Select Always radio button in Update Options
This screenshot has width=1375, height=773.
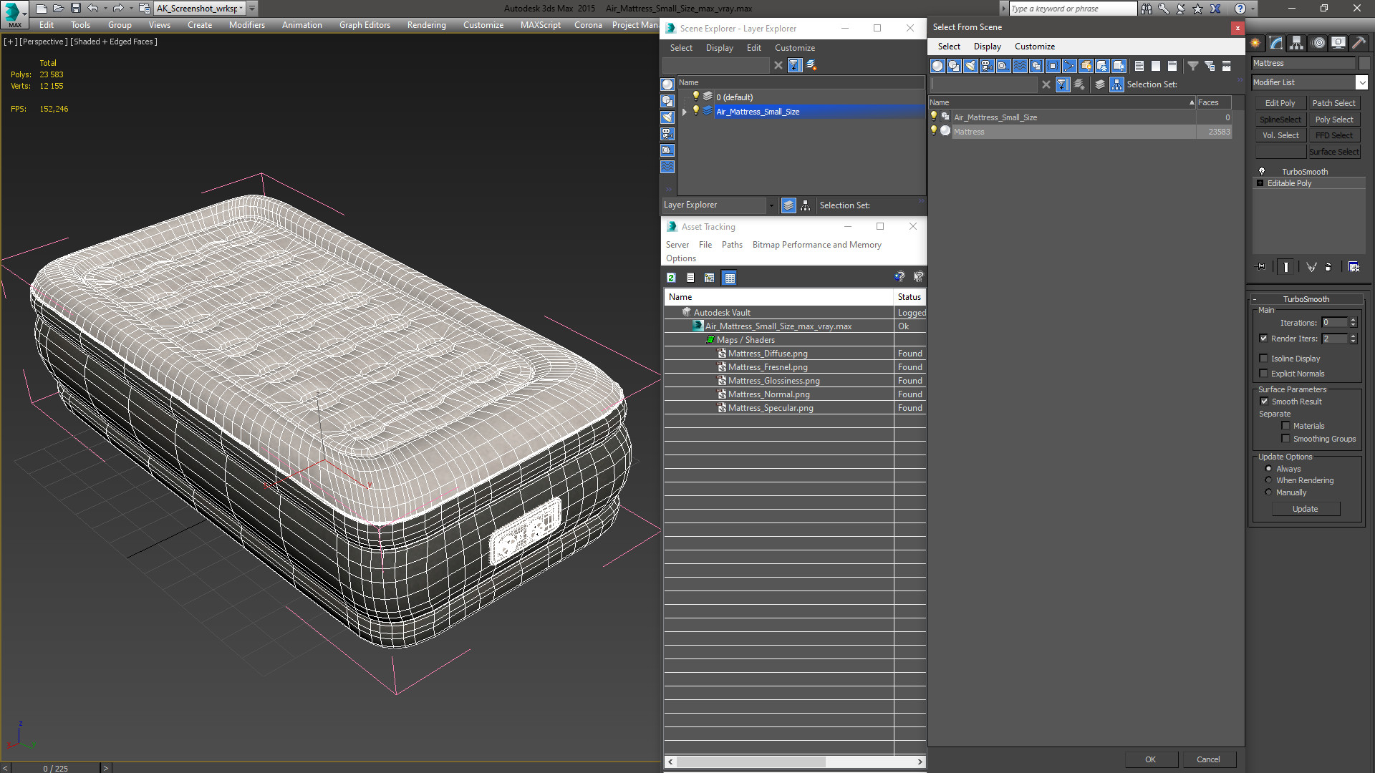[1268, 468]
